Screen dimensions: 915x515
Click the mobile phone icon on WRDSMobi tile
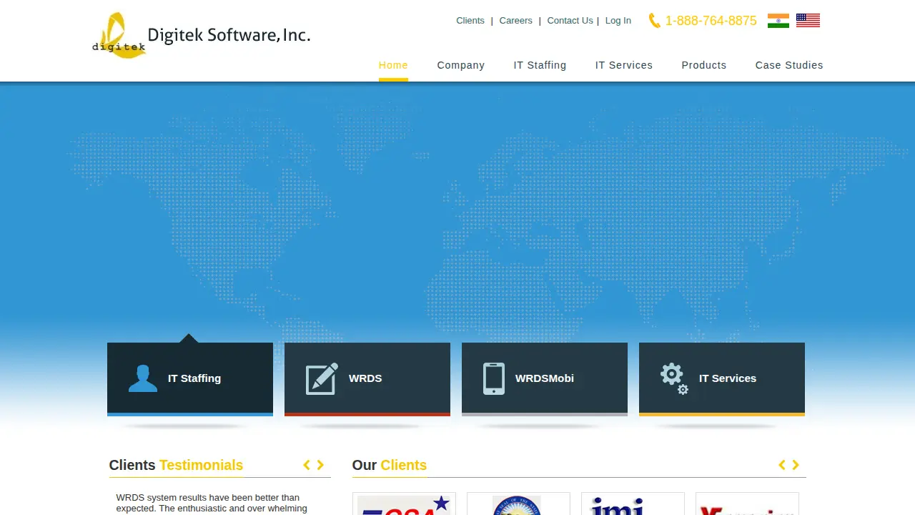(x=494, y=378)
